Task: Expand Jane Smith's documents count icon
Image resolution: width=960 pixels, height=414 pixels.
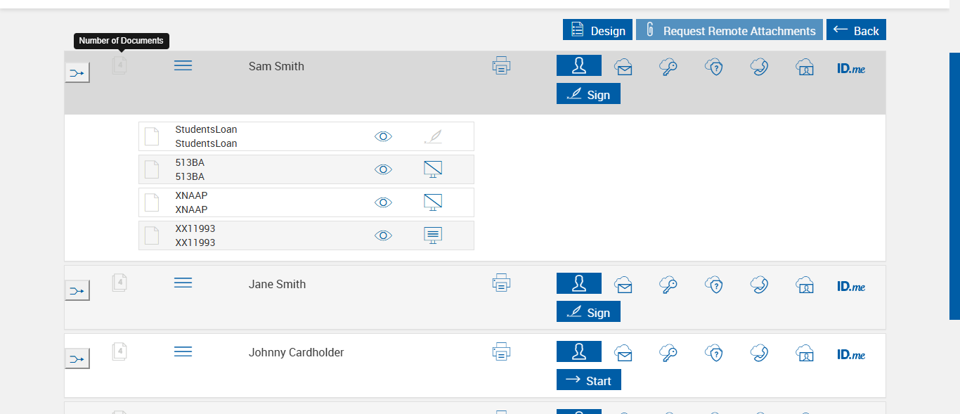Action: [x=119, y=283]
